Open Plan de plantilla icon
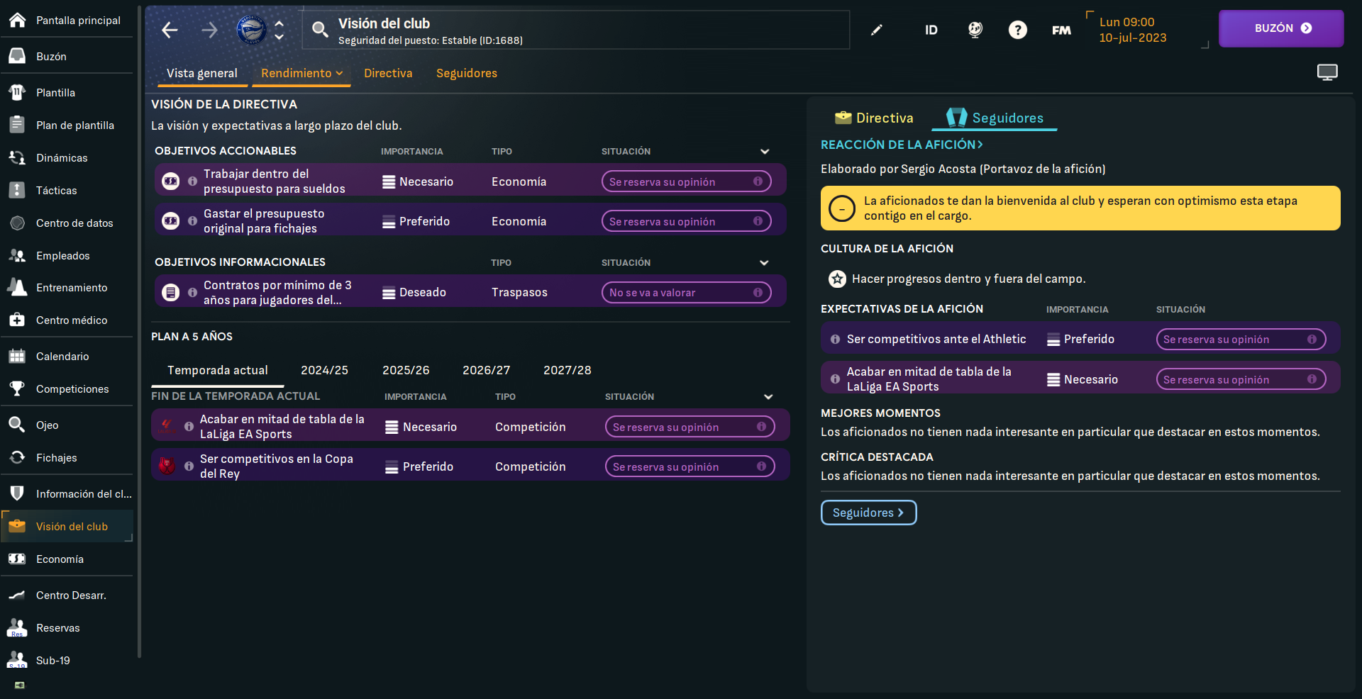 tap(17, 125)
